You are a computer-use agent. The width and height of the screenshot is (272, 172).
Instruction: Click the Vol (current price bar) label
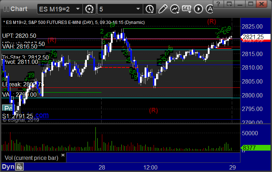(31, 157)
